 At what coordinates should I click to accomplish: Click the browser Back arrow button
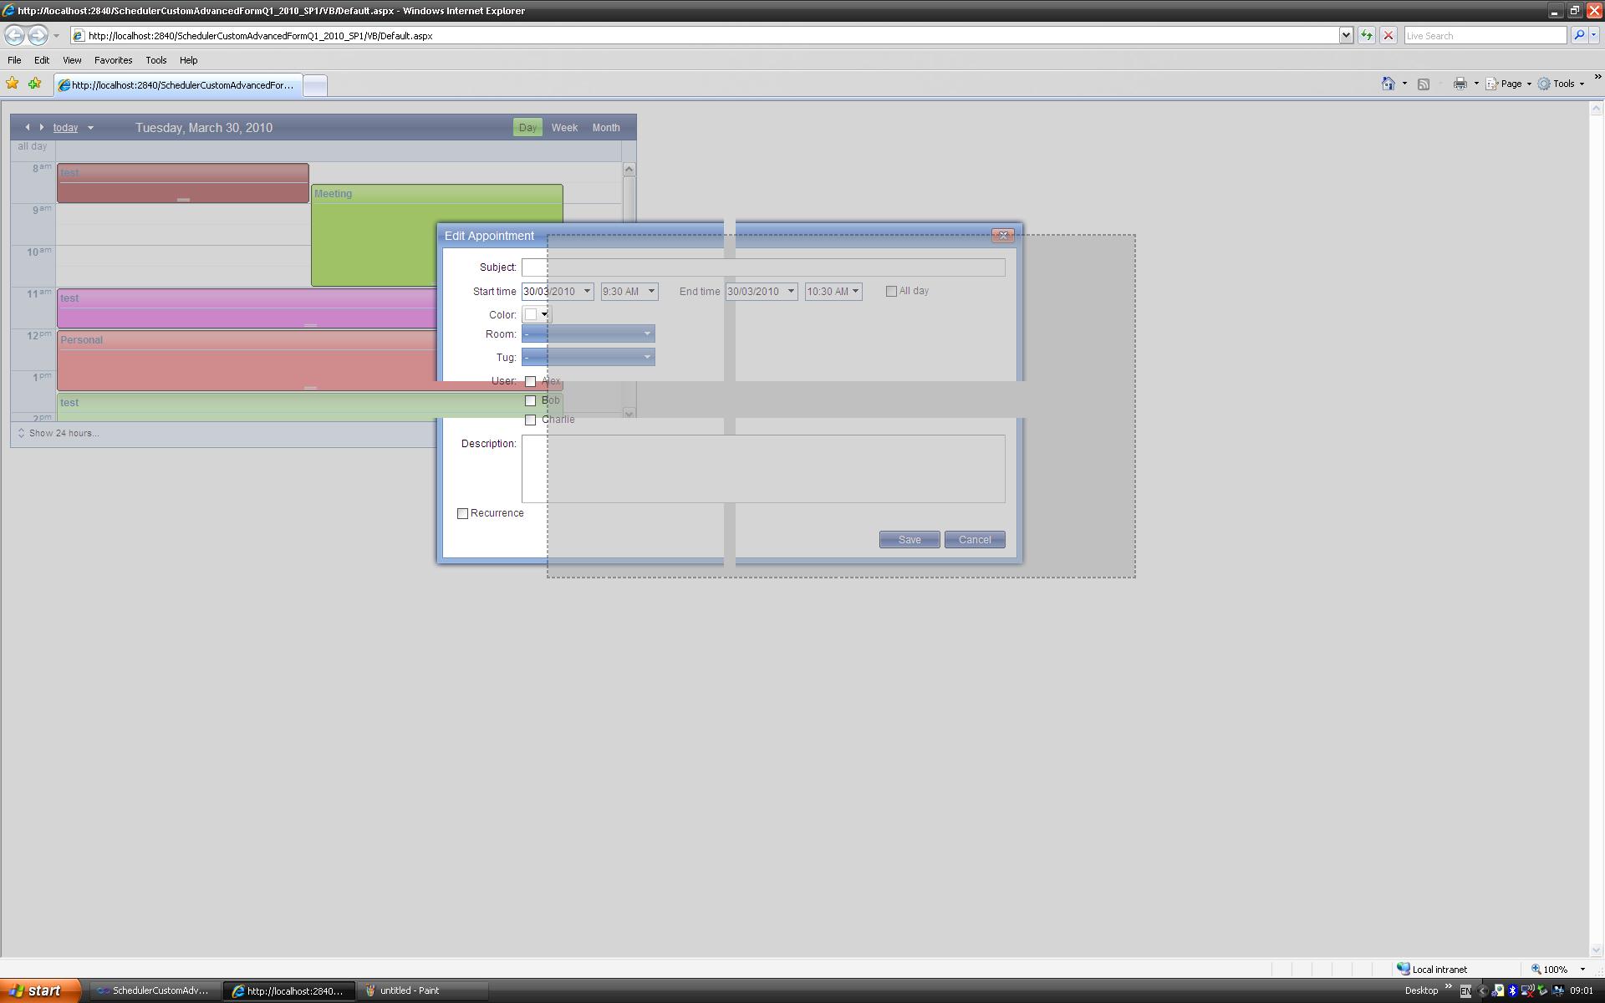pos(14,35)
